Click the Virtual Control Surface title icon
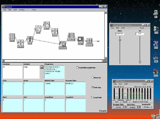 pyautogui.click(x=111, y=25)
